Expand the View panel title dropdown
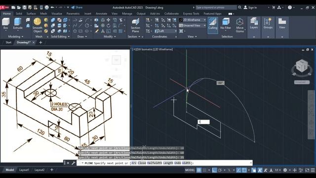The height and width of the screenshot is (178, 316). [x=192, y=37]
